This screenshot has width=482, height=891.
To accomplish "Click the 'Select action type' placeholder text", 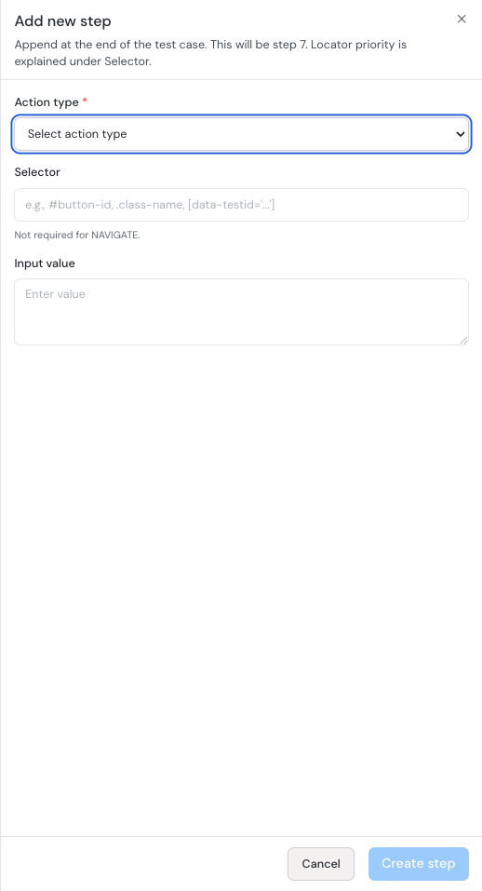I will point(77,134).
